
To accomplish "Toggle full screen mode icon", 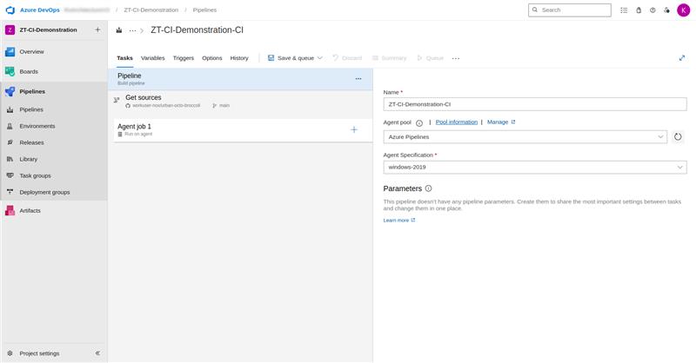I will pyautogui.click(x=682, y=58).
